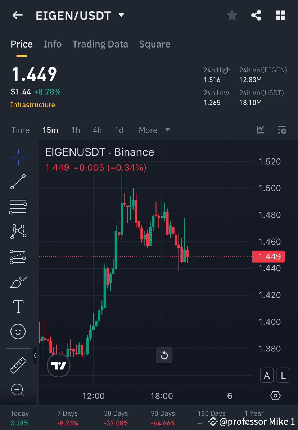
Task: Select the trend line drawing tool
Action: click(x=18, y=182)
